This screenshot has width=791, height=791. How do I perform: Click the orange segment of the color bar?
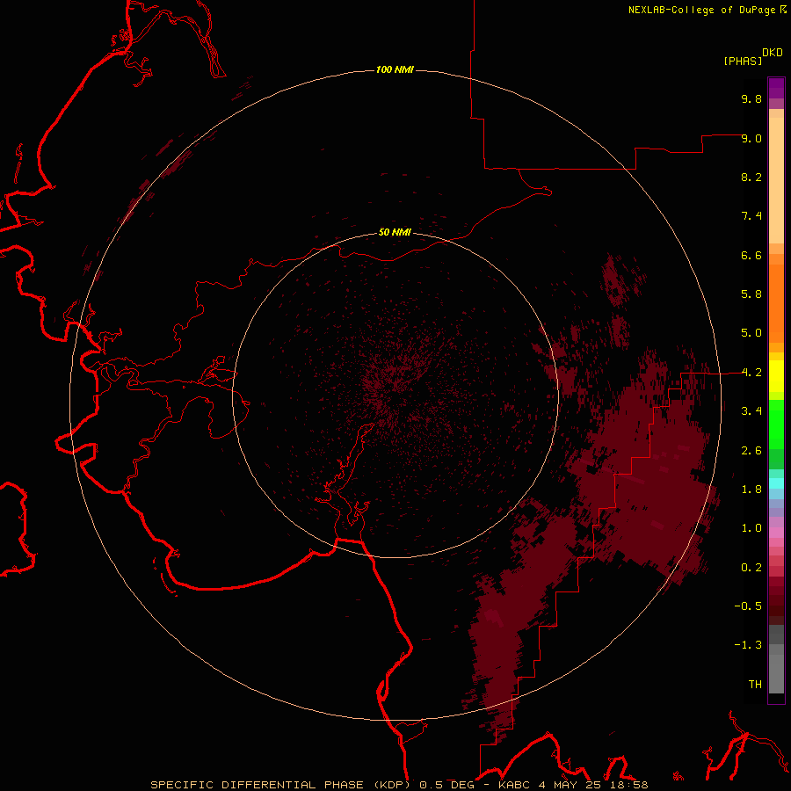coord(776,304)
